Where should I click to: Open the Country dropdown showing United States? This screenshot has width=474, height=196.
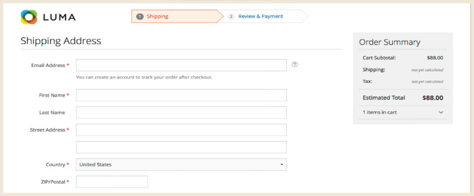tap(181, 165)
